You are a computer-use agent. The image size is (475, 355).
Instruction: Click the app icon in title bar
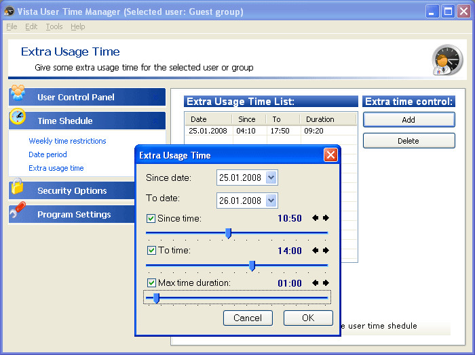(x=9, y=12)
